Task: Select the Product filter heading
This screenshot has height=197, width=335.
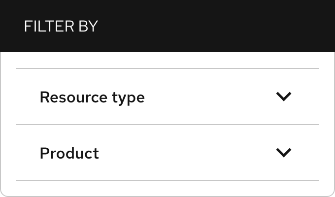Action: point(69,153)
